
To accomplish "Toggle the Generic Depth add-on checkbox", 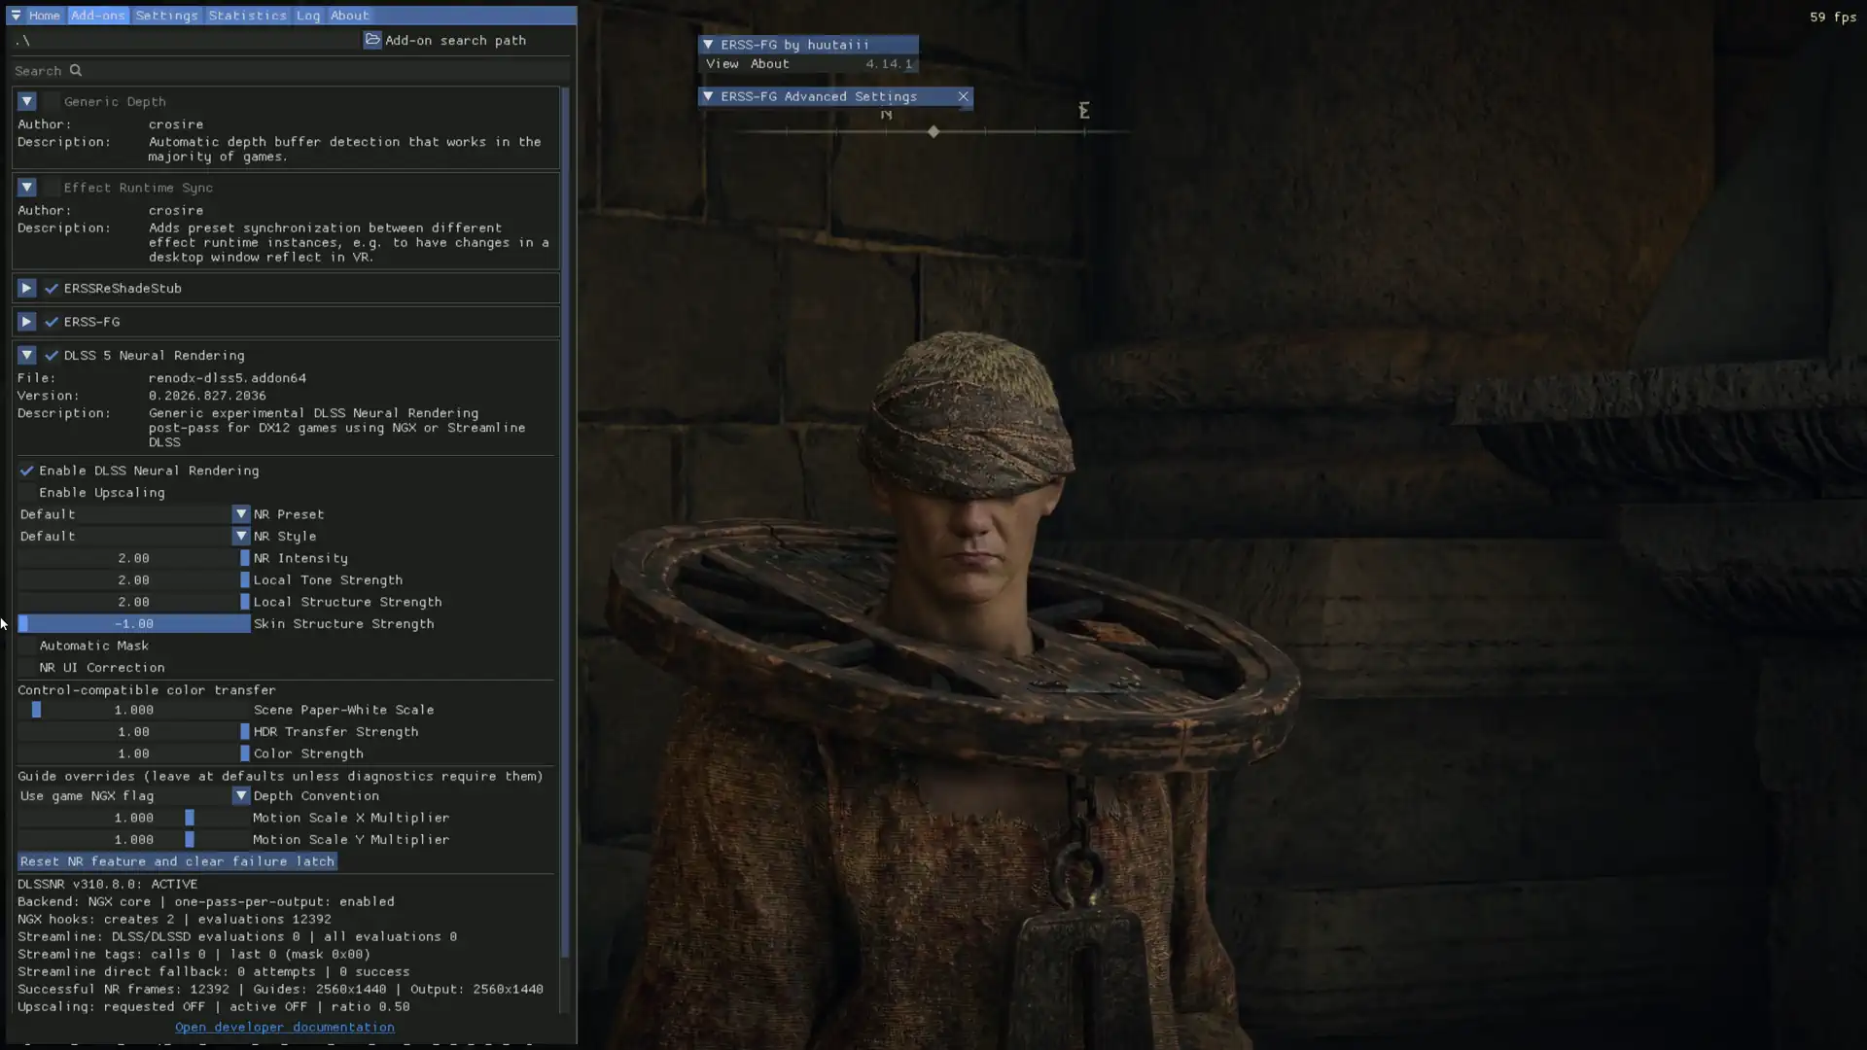I will [52, 101].
